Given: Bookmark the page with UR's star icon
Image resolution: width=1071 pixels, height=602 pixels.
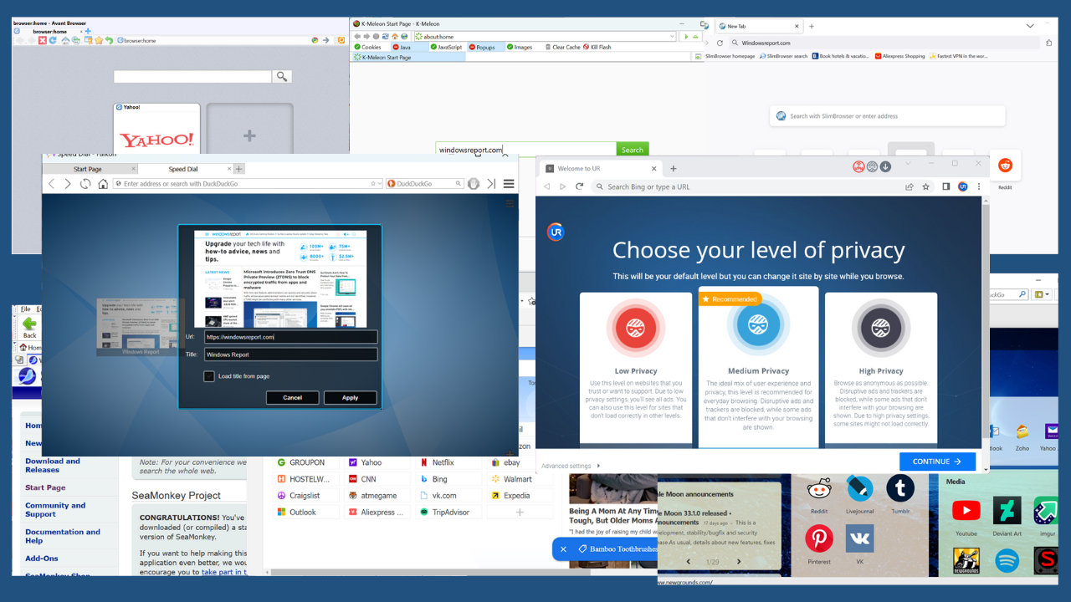Looking at the screenshot, I should tap(925, 186).
